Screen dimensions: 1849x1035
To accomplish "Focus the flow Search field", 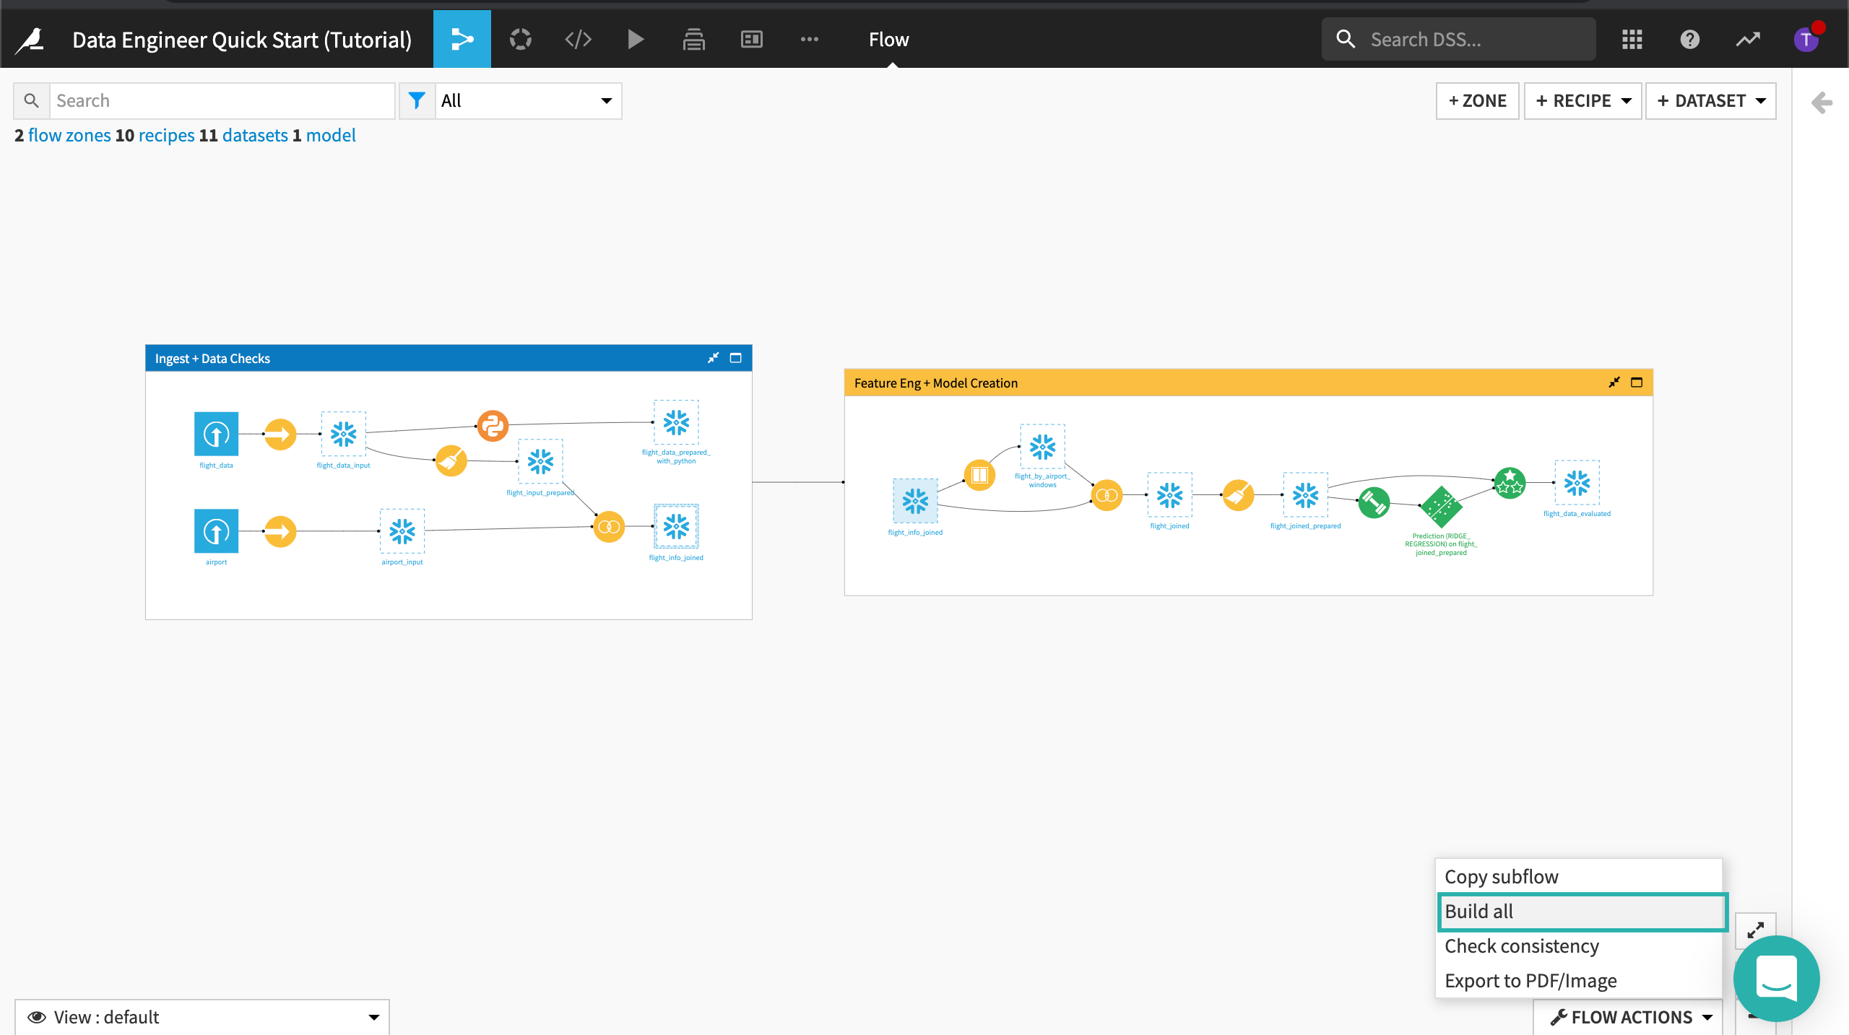I will (222, 100).
